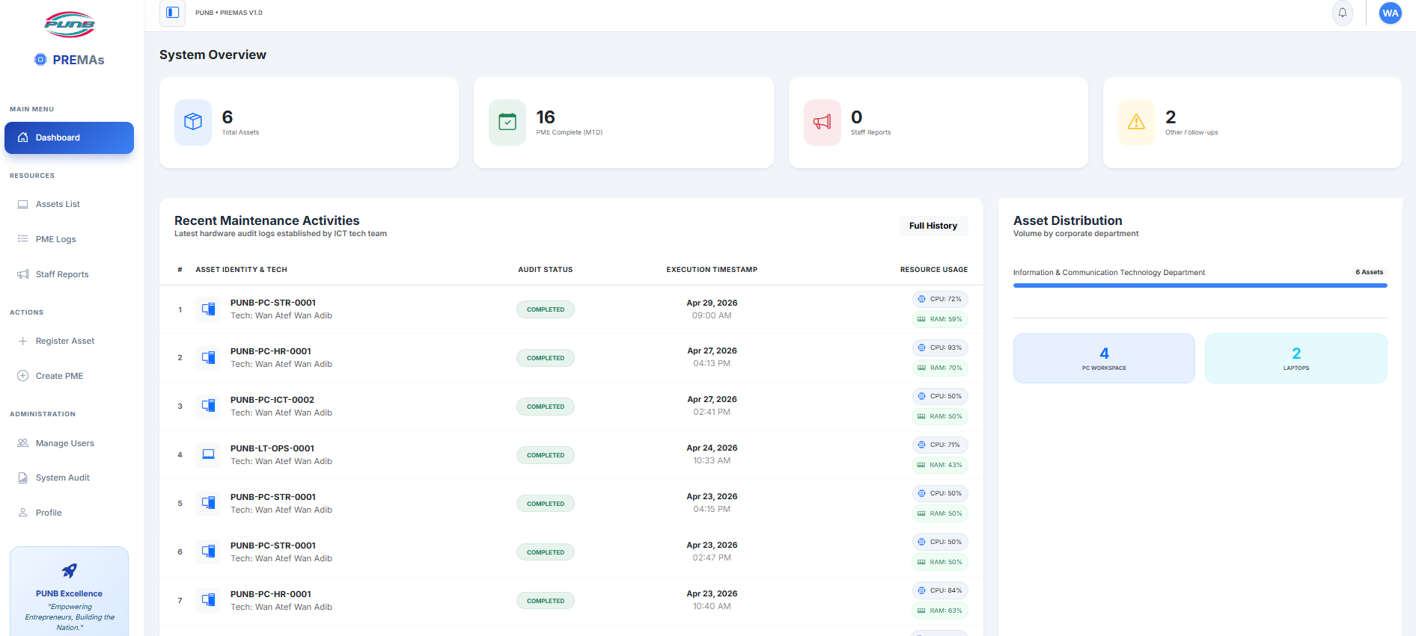Click the CPU: 84% usage chip
Screen dimensions: 1416x636
[940, 590]
